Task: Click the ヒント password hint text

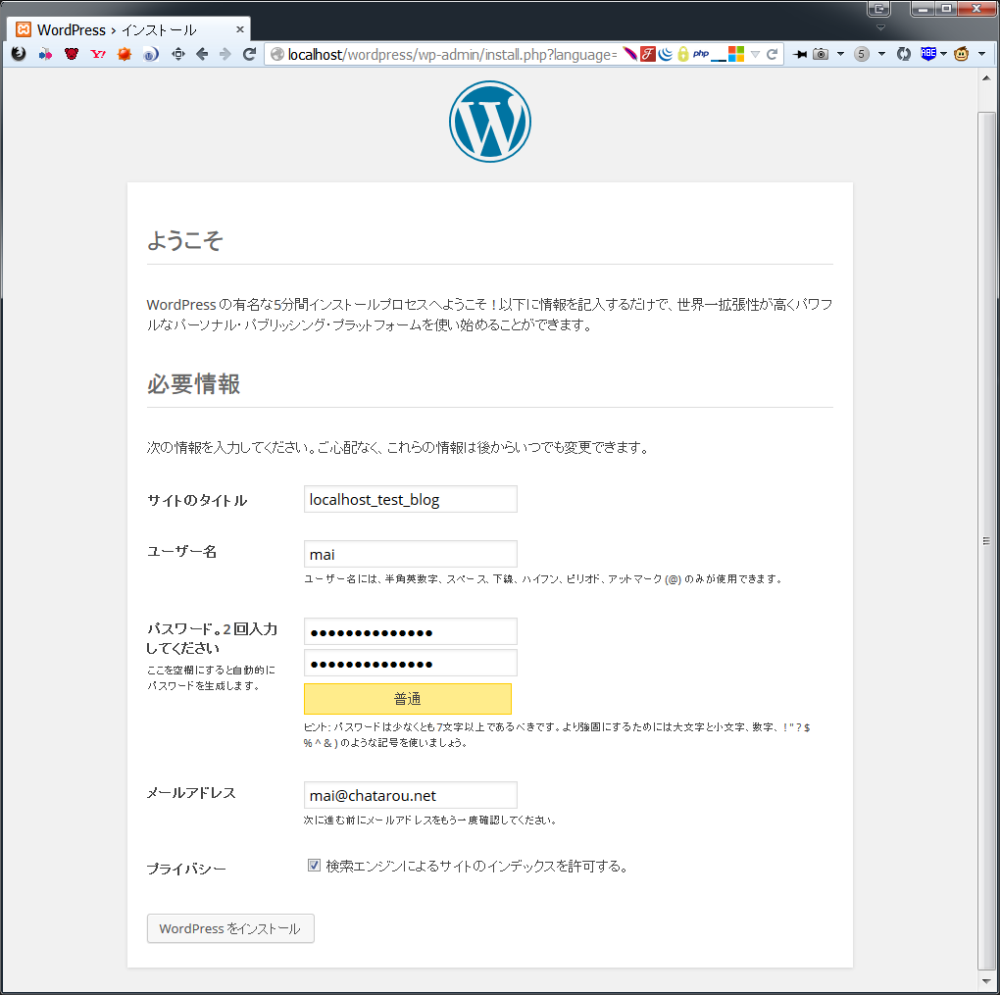Action: [x=557, y=734]
